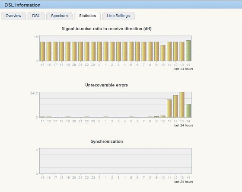Click the green hour 14 bar in signal-to-noise chart

click(188, 51)
